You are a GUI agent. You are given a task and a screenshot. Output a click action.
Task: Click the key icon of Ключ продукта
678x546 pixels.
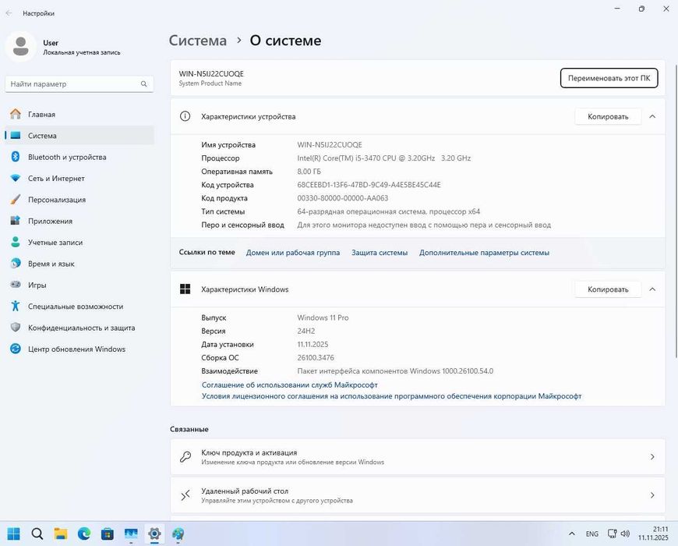(x=185, y=457)
